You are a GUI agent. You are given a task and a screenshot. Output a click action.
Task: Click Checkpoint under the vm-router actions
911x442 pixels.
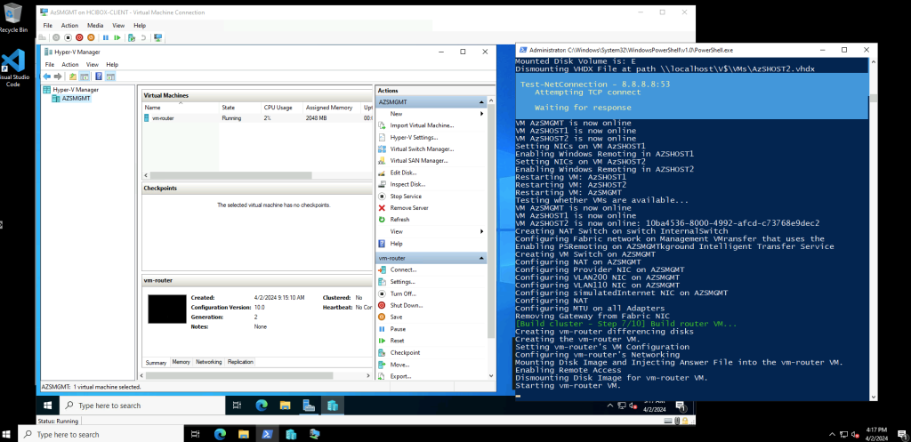405,352
